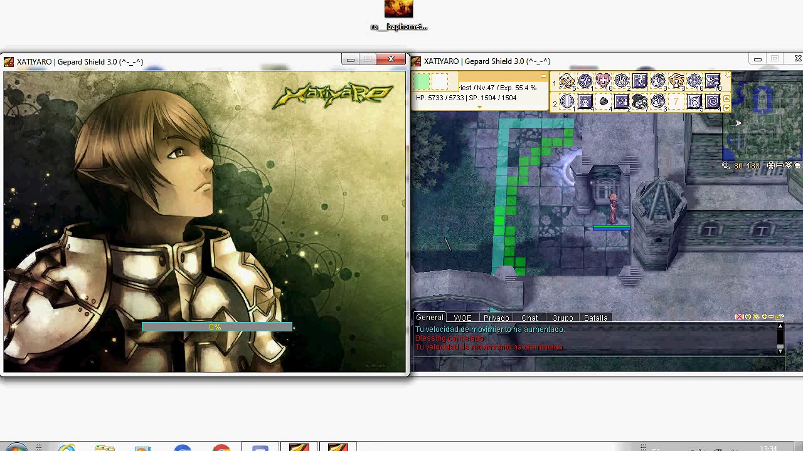Screen dimensions: 803x451
Task: Click the red crossed chat-clear icon
Action: coord(740,316)
